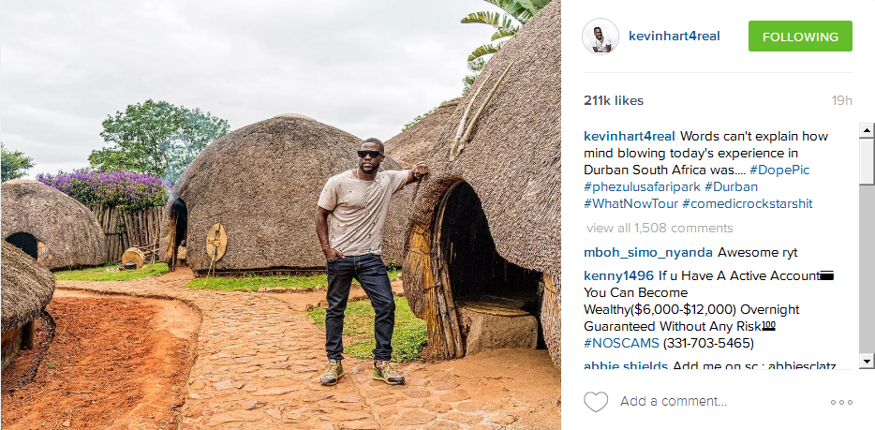This screenshot has height=430, width=875.
Task: Visit commenter mboh_simo_nyanda's profile
Action: (x=648, y=253)
